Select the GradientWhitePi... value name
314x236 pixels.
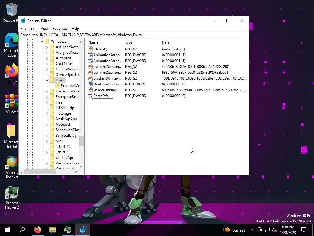tap(108, 78)
